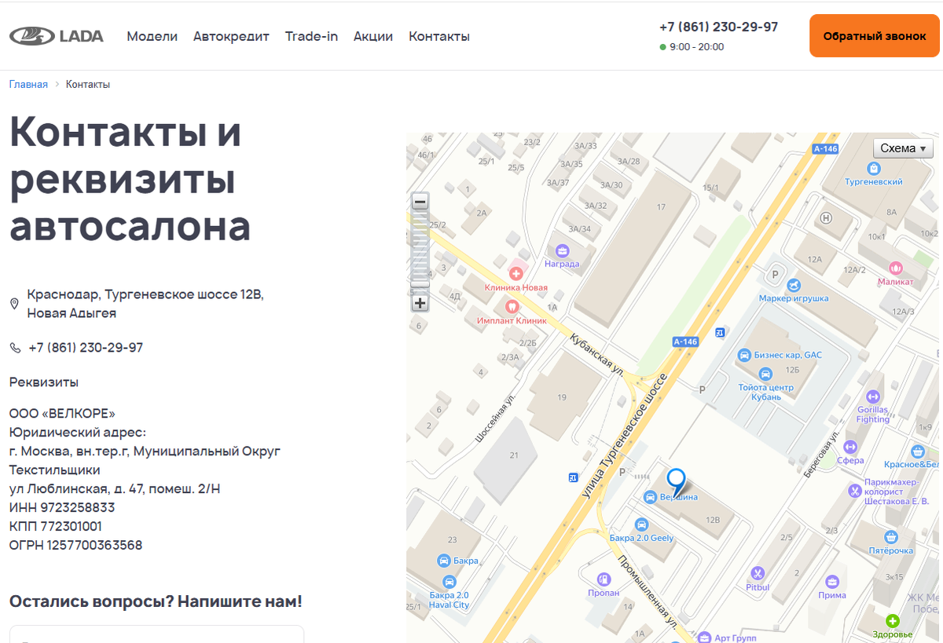Click the ИНН 9723258833 text
This screenshot has width=943, height=643.
62,507
